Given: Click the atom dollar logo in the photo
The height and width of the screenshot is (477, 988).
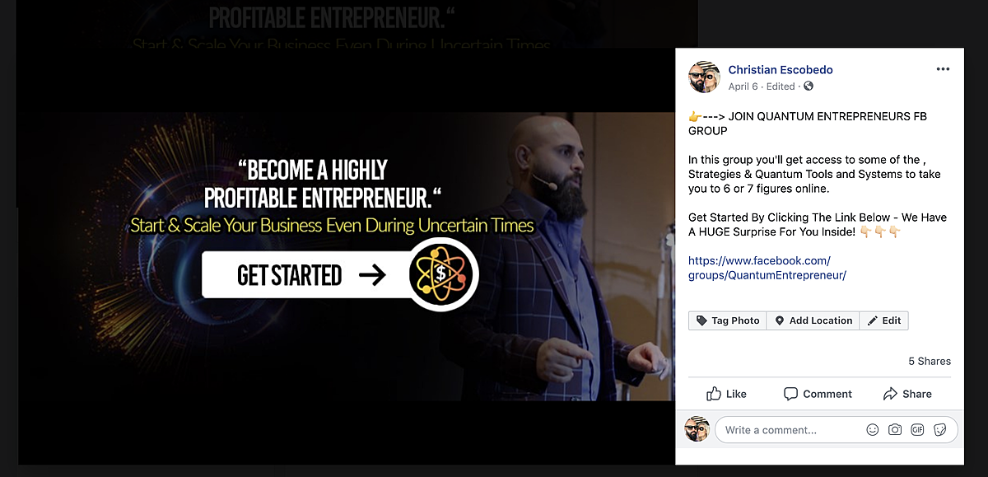Looking at the screenshot, I should point(443,274).
